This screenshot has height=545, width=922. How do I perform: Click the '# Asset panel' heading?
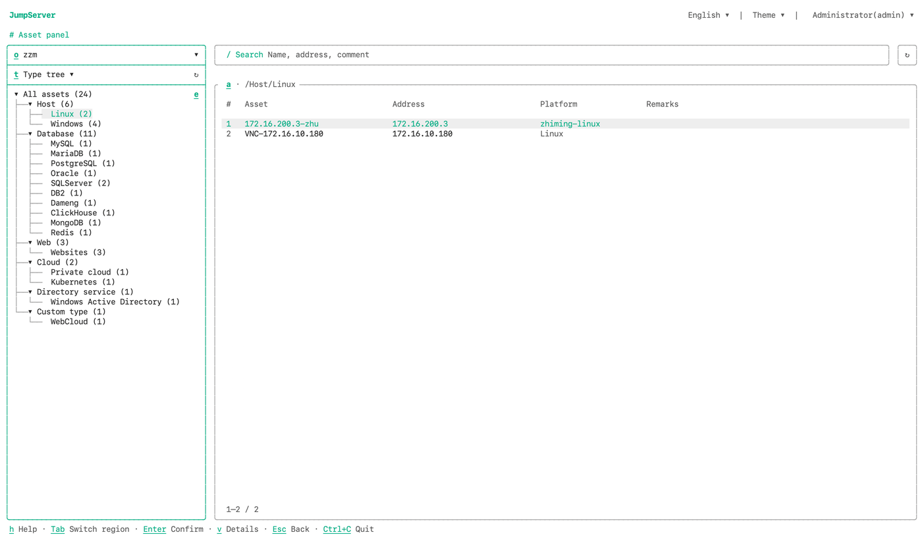pos(40,36)
